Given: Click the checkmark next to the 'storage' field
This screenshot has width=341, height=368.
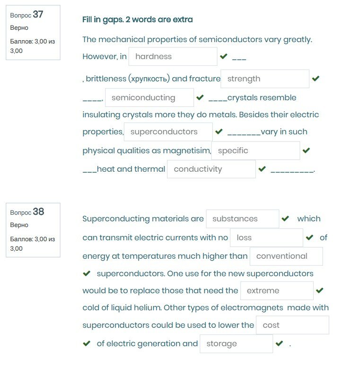Looking at the screenshot, I should (x=279, y=343).
